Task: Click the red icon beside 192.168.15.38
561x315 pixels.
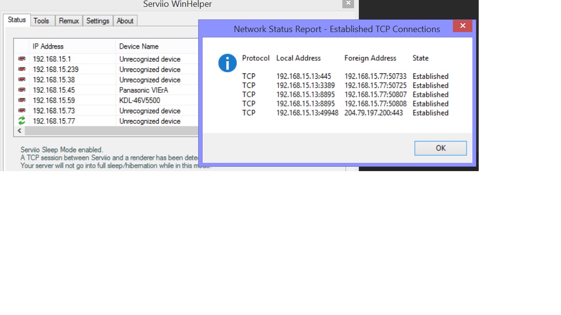Action: point(21,80)
